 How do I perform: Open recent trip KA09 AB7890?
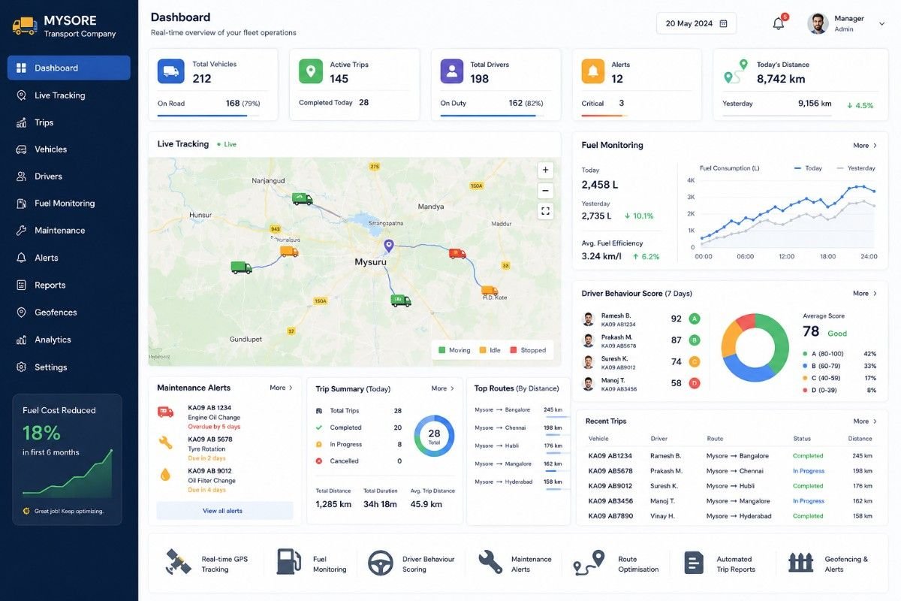[732, 516]
